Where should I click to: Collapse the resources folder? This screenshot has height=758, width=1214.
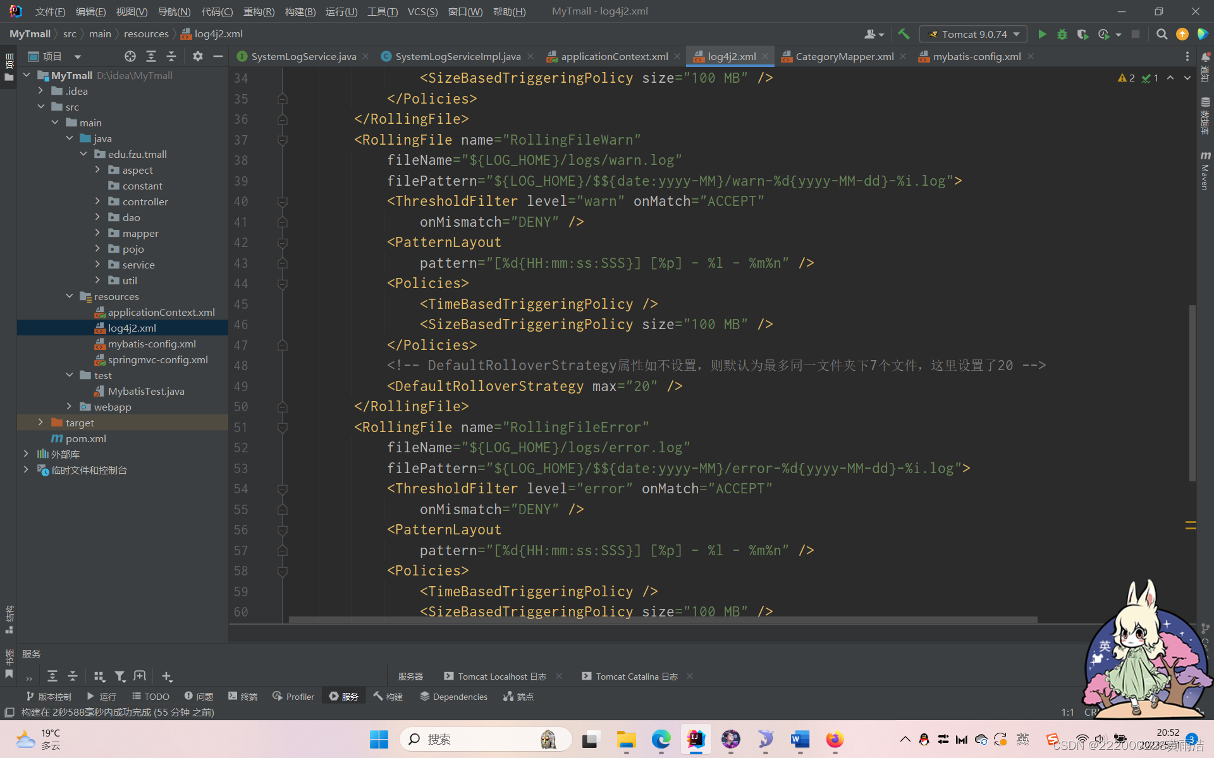70,296
